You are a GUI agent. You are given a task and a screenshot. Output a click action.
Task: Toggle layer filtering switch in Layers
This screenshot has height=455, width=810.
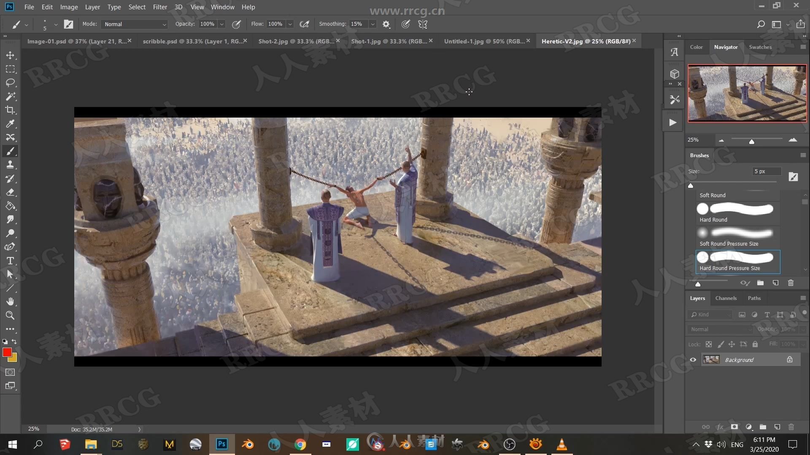tap(805, 313)
